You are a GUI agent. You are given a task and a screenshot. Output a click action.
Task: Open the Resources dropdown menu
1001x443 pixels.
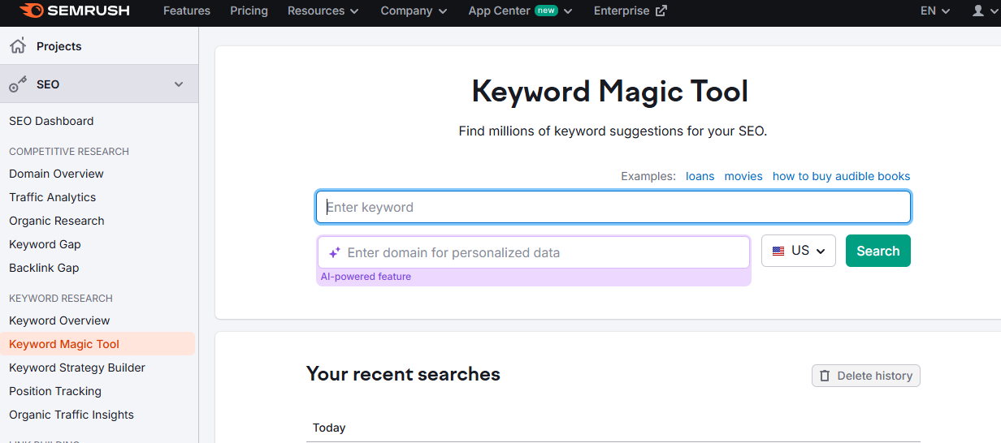(x=323, y=11)
